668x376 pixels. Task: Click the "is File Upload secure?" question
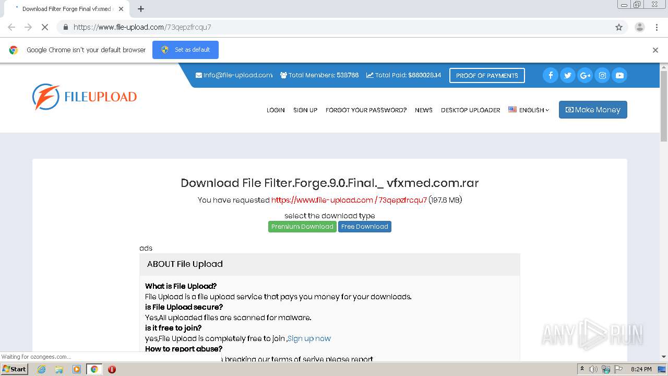(184, 307)
